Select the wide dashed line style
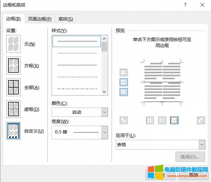 point(77,77)
